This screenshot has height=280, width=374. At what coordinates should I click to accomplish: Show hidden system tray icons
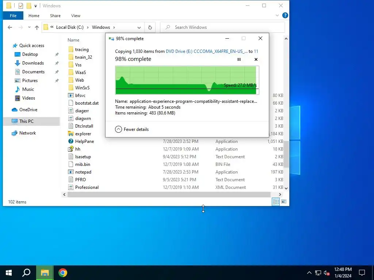309,273
